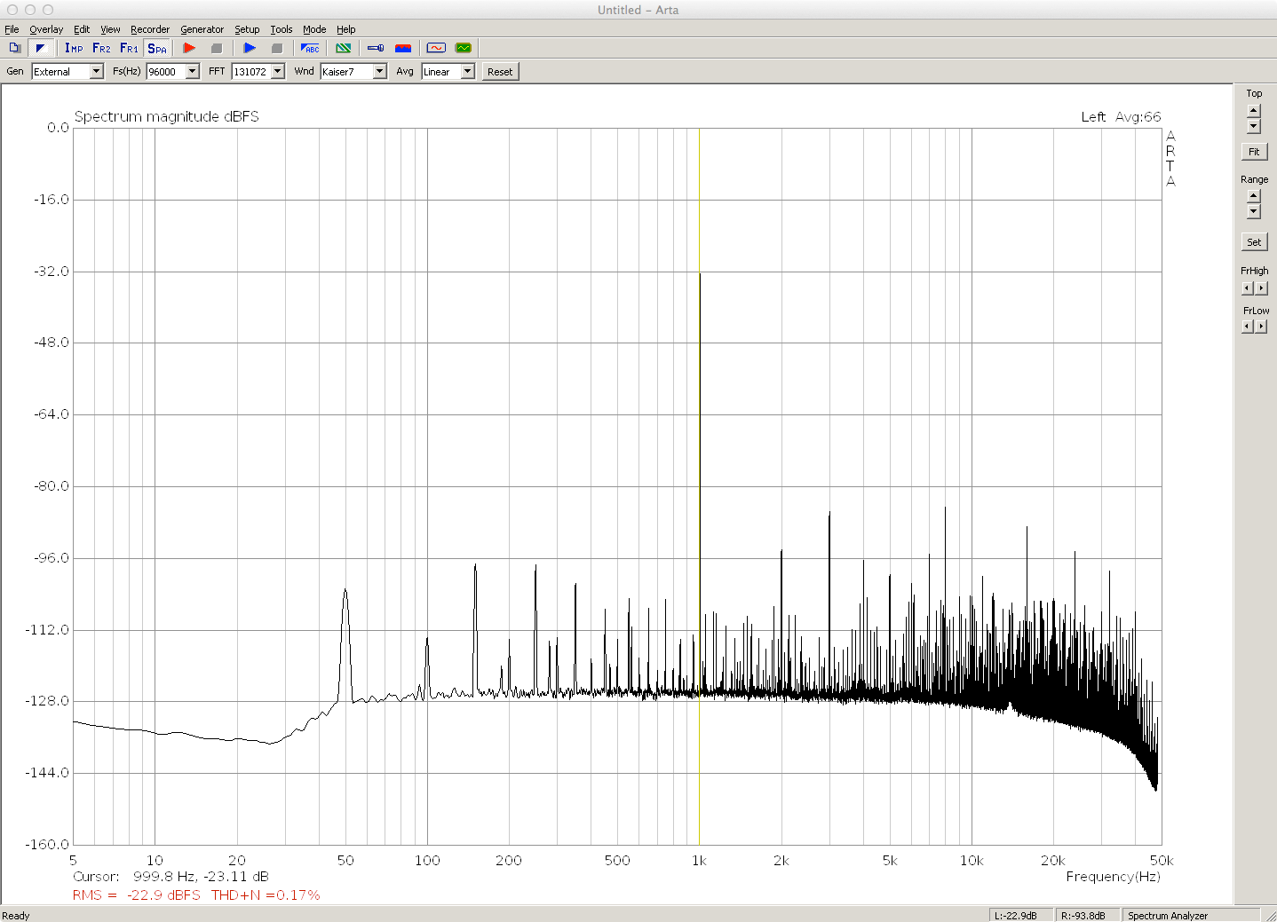Click the 1k peak in spectrum plot

pos(700,275)
